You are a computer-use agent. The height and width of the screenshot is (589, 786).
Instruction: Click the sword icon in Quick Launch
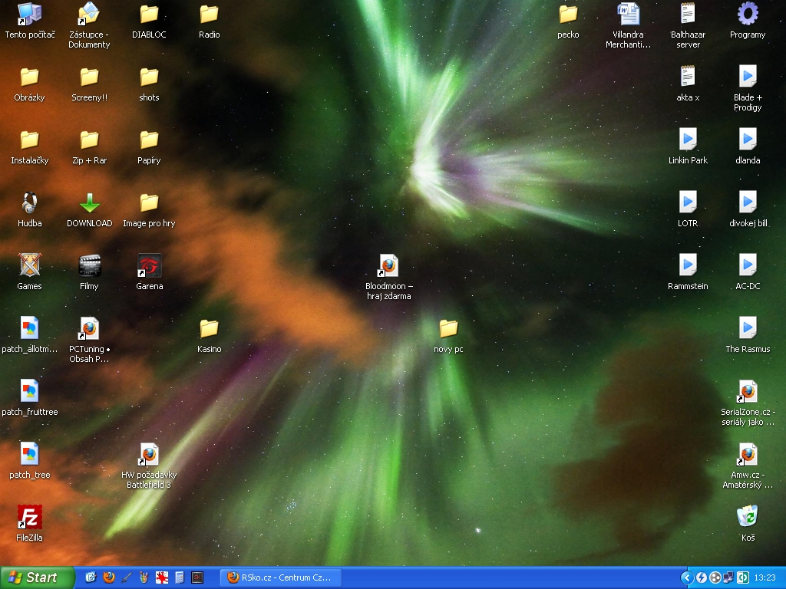click(127, 577)
